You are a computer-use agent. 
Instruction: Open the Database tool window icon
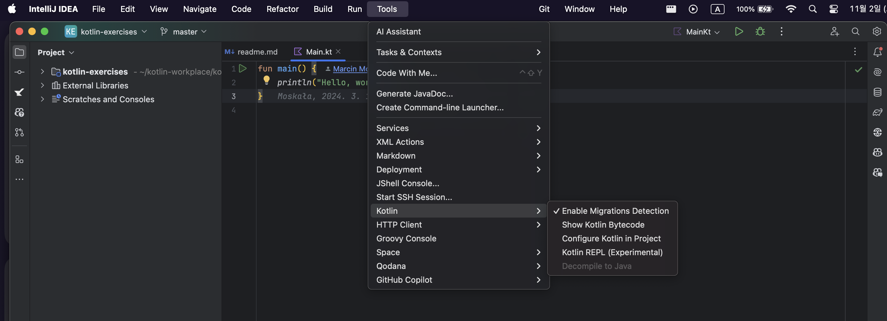click(x=877, y=92)
